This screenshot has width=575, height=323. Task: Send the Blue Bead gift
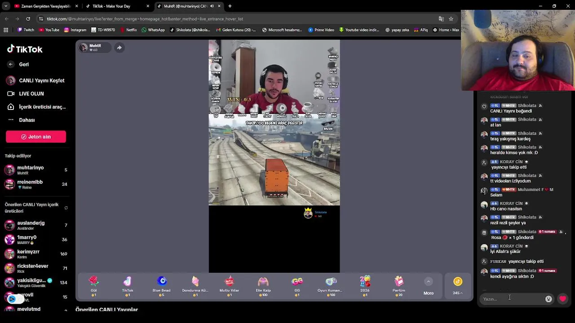[x=161, y=286]
